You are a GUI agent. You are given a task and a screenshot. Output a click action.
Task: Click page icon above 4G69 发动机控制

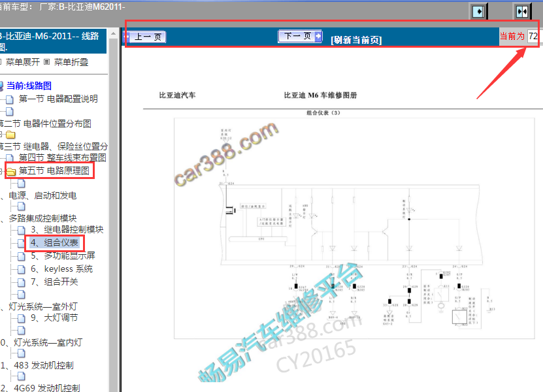pyautogui.click(x=22, y=376)
